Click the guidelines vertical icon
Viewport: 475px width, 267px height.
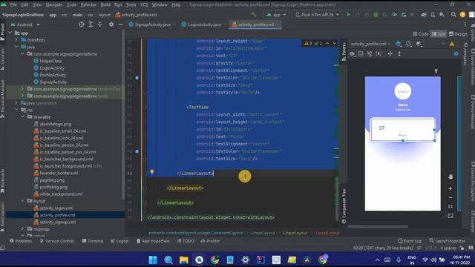399,54
